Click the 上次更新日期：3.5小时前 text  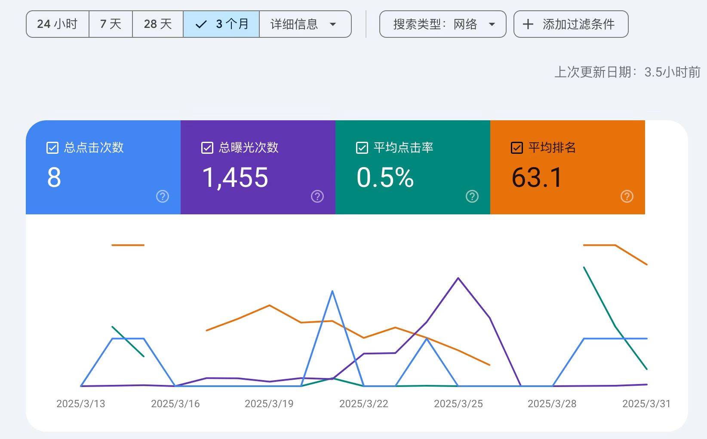[627, 72]
